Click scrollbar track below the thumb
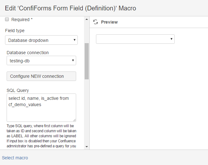 pos(87,112)
